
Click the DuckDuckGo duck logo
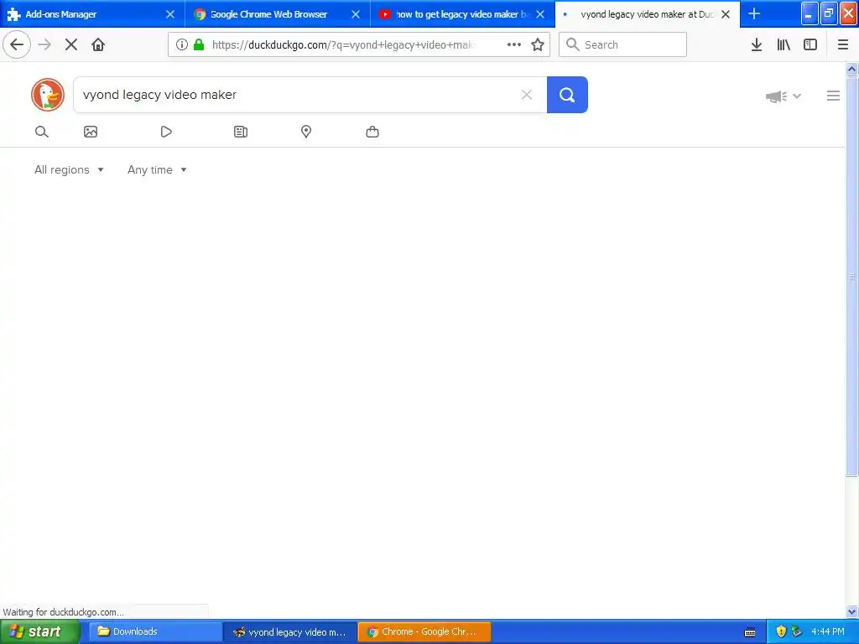[x=48, y=95]
